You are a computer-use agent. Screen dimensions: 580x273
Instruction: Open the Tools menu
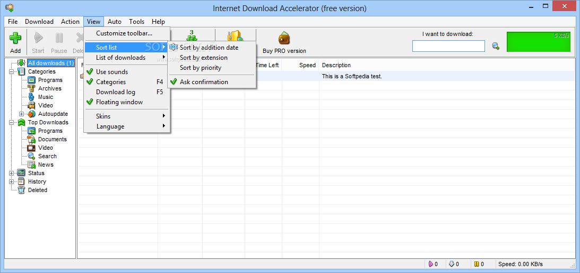137,22
